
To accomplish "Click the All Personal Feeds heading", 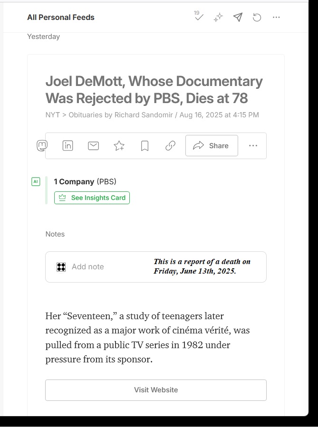I will (x=61, y=18).
